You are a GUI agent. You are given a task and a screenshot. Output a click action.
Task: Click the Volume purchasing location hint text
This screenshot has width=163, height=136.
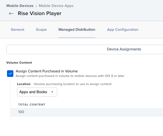coord(73,84)
